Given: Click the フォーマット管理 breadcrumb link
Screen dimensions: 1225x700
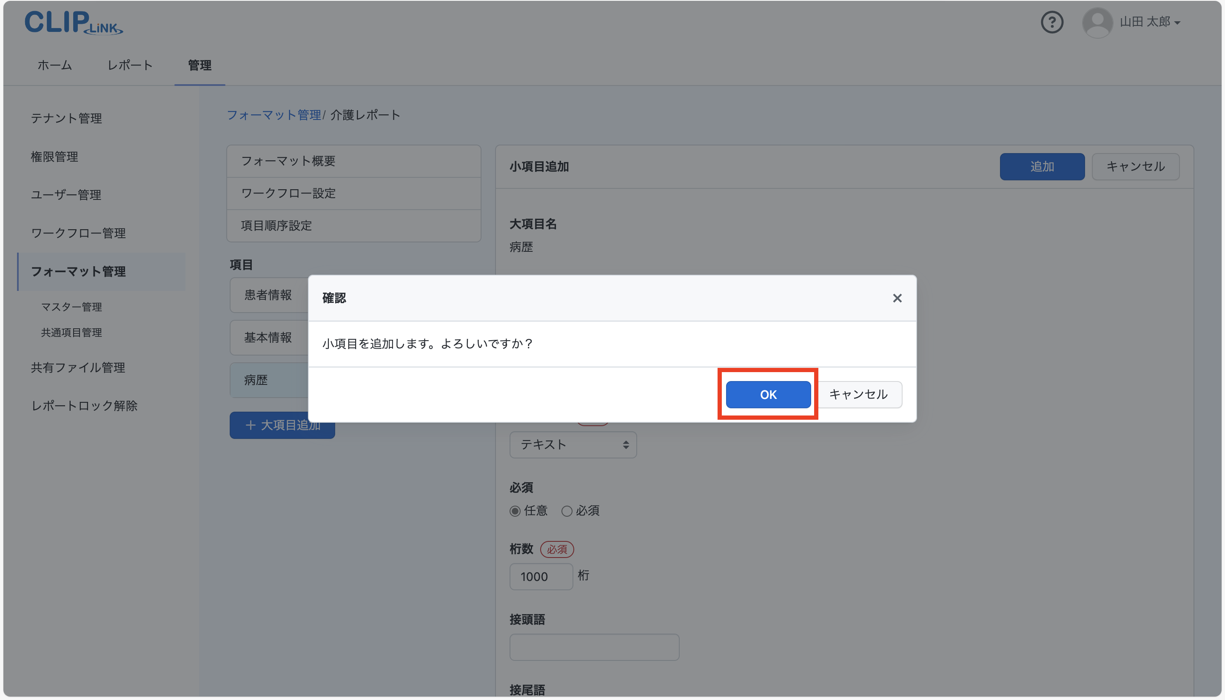Looking at the screenshot, I should (273, 115).
